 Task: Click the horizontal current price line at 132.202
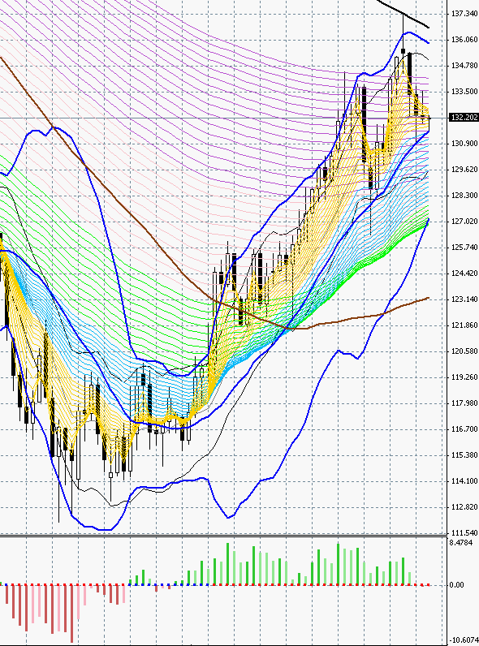coord(222,118)
